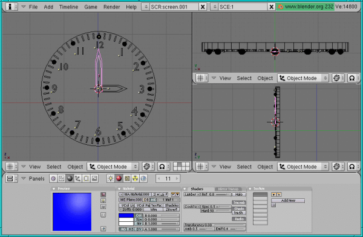Click the Scene context icon in Panels header
The height and width of the screenshot is (237, 363).
tap(94, 179)
